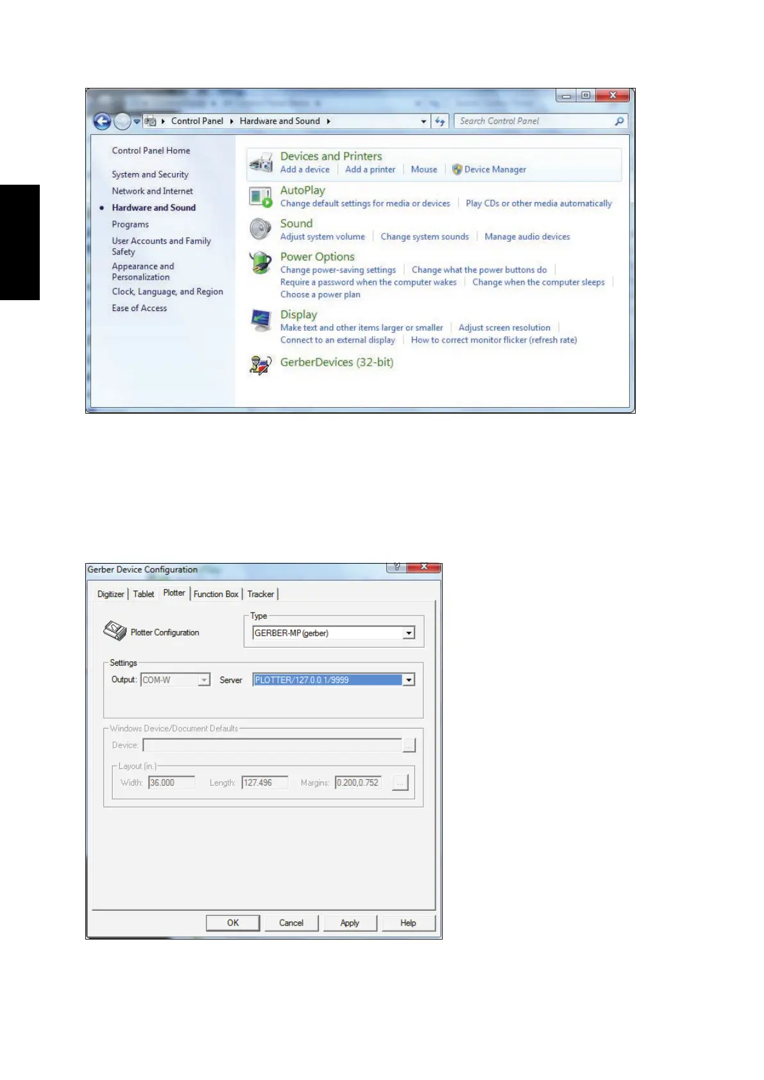Open System and Security category
Viewport: 764px width, 1080px height.
pyautogui.click(x=150, y=174)
